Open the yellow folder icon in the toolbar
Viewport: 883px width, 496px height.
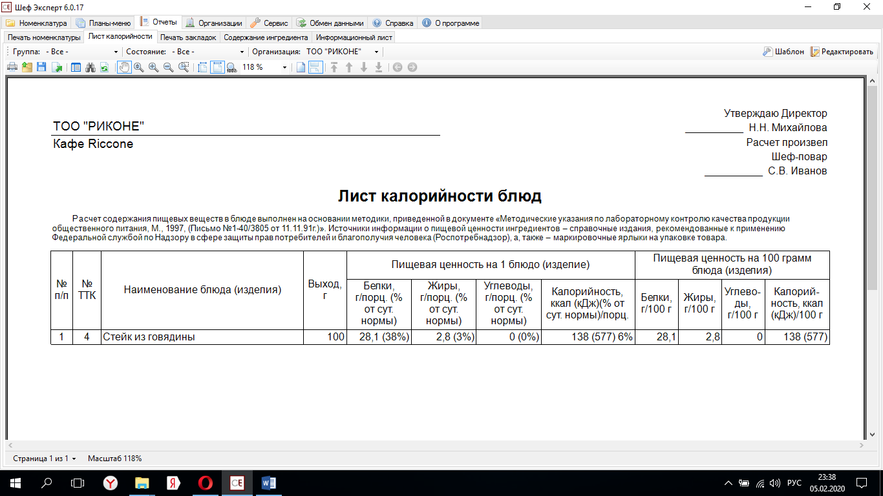(27, 67)
